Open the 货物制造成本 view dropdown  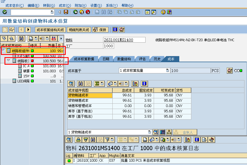point(149,132)
